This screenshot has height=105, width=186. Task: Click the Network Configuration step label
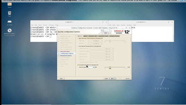pyautogui.click(x=66, y=49)
